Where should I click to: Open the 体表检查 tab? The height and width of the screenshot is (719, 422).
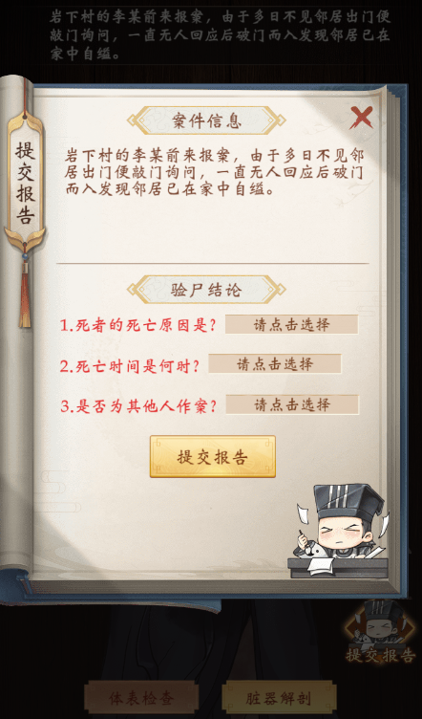[141, 698]
